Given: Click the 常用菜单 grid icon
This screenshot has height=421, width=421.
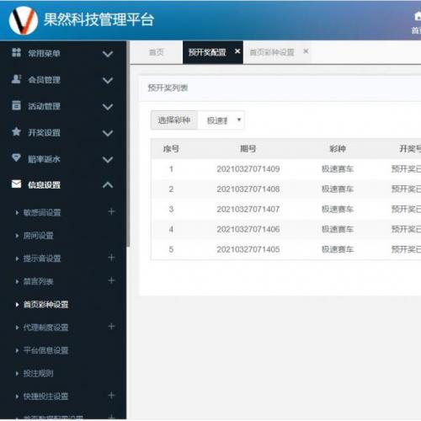Looking at the screenshot, I should click(16, 52).
